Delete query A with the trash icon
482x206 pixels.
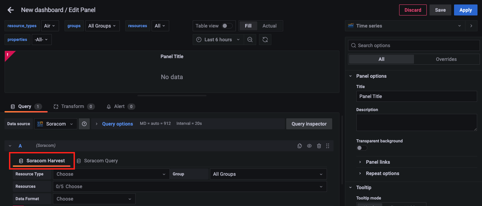319,146
